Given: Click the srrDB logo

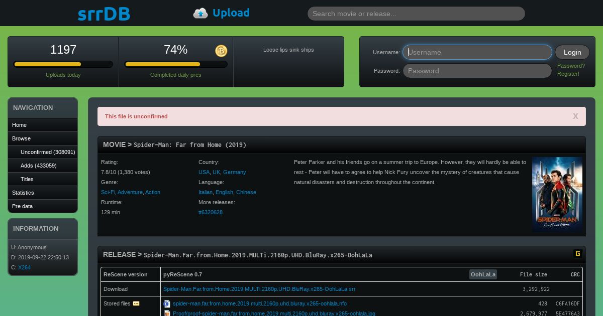Looking at the screenshot, I should tap(104, 14).
